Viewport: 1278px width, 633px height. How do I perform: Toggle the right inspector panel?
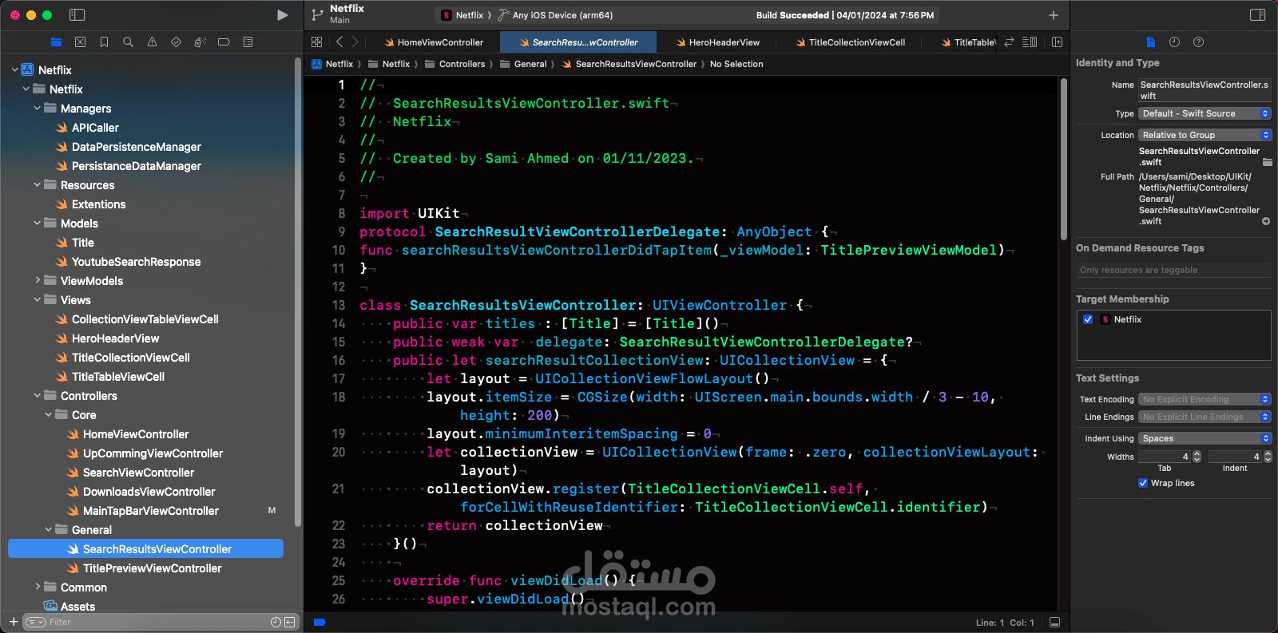tap(1257, 15)
